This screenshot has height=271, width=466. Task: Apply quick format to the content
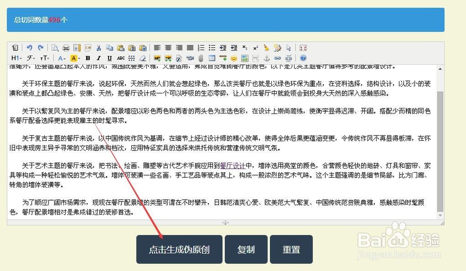pos(278,48)
